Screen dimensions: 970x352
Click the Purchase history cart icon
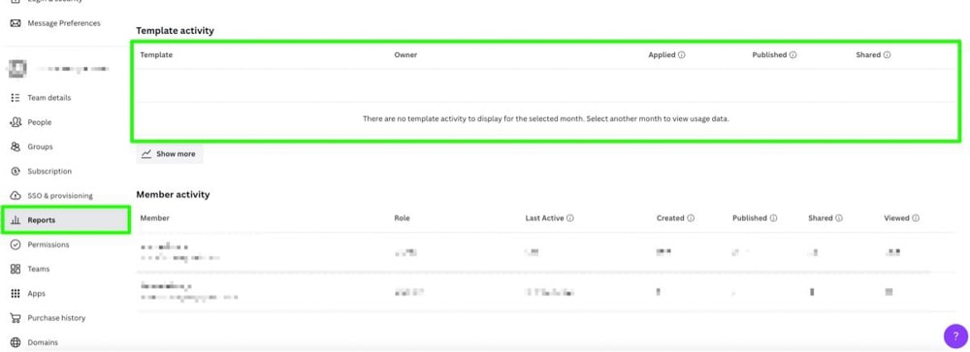tap(16, 318)
